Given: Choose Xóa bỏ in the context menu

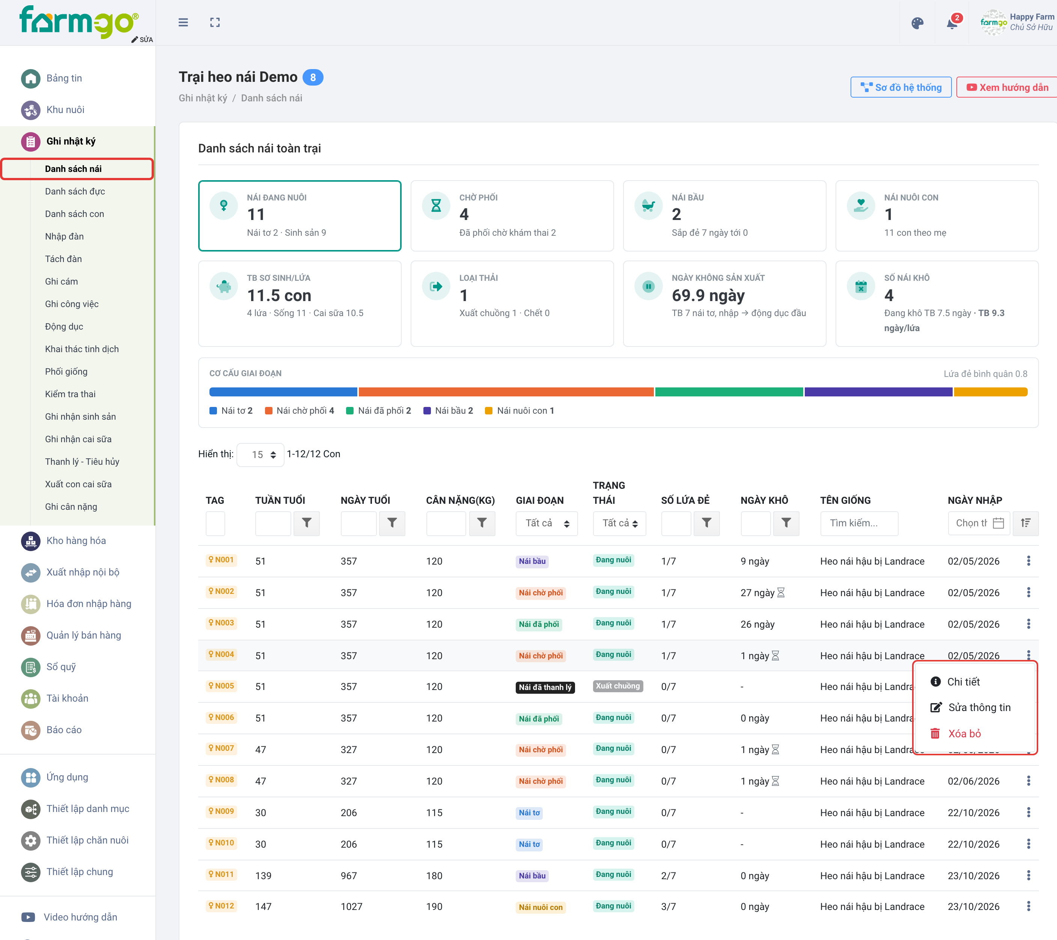Looking at the screenshot, I should [956, 734].
